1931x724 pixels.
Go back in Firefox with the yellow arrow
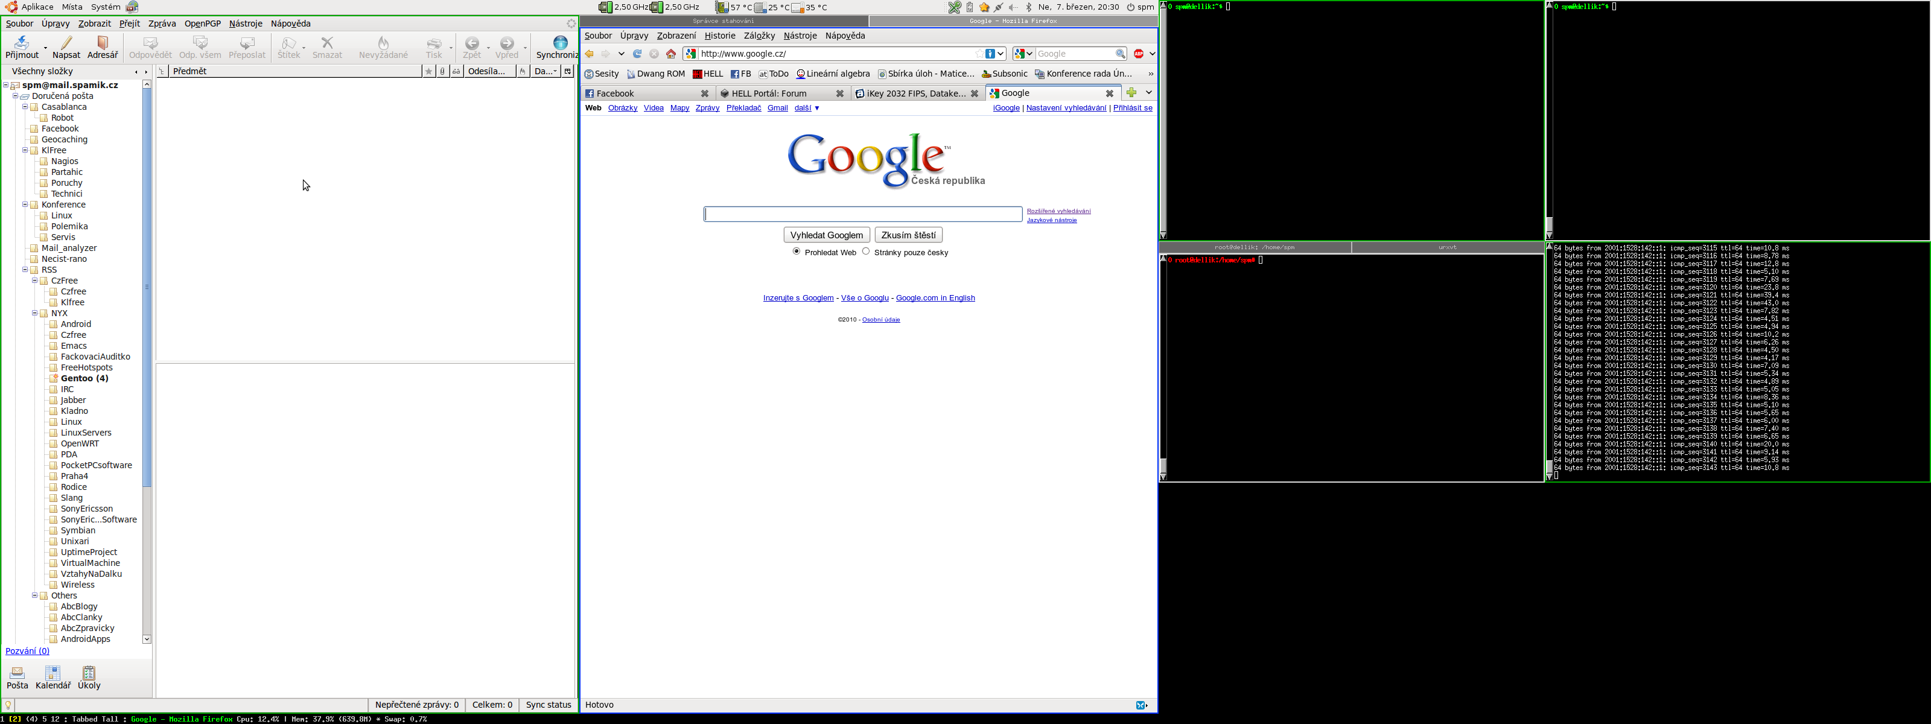pyautogui.click(x=590, y=54)
